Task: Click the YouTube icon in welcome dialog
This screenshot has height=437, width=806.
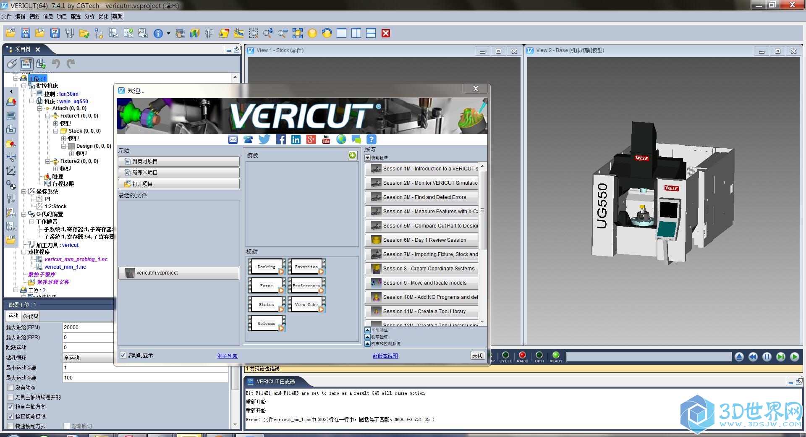Action: [326, 139]
